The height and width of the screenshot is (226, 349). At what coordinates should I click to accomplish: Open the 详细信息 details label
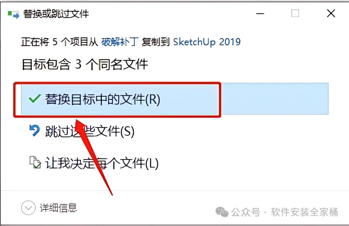pos(58,208)
